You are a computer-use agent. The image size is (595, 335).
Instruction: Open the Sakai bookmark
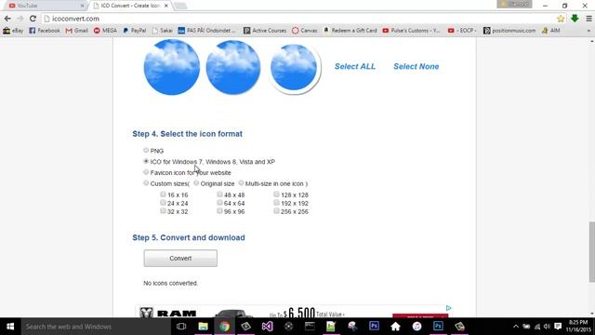[162, 31]
